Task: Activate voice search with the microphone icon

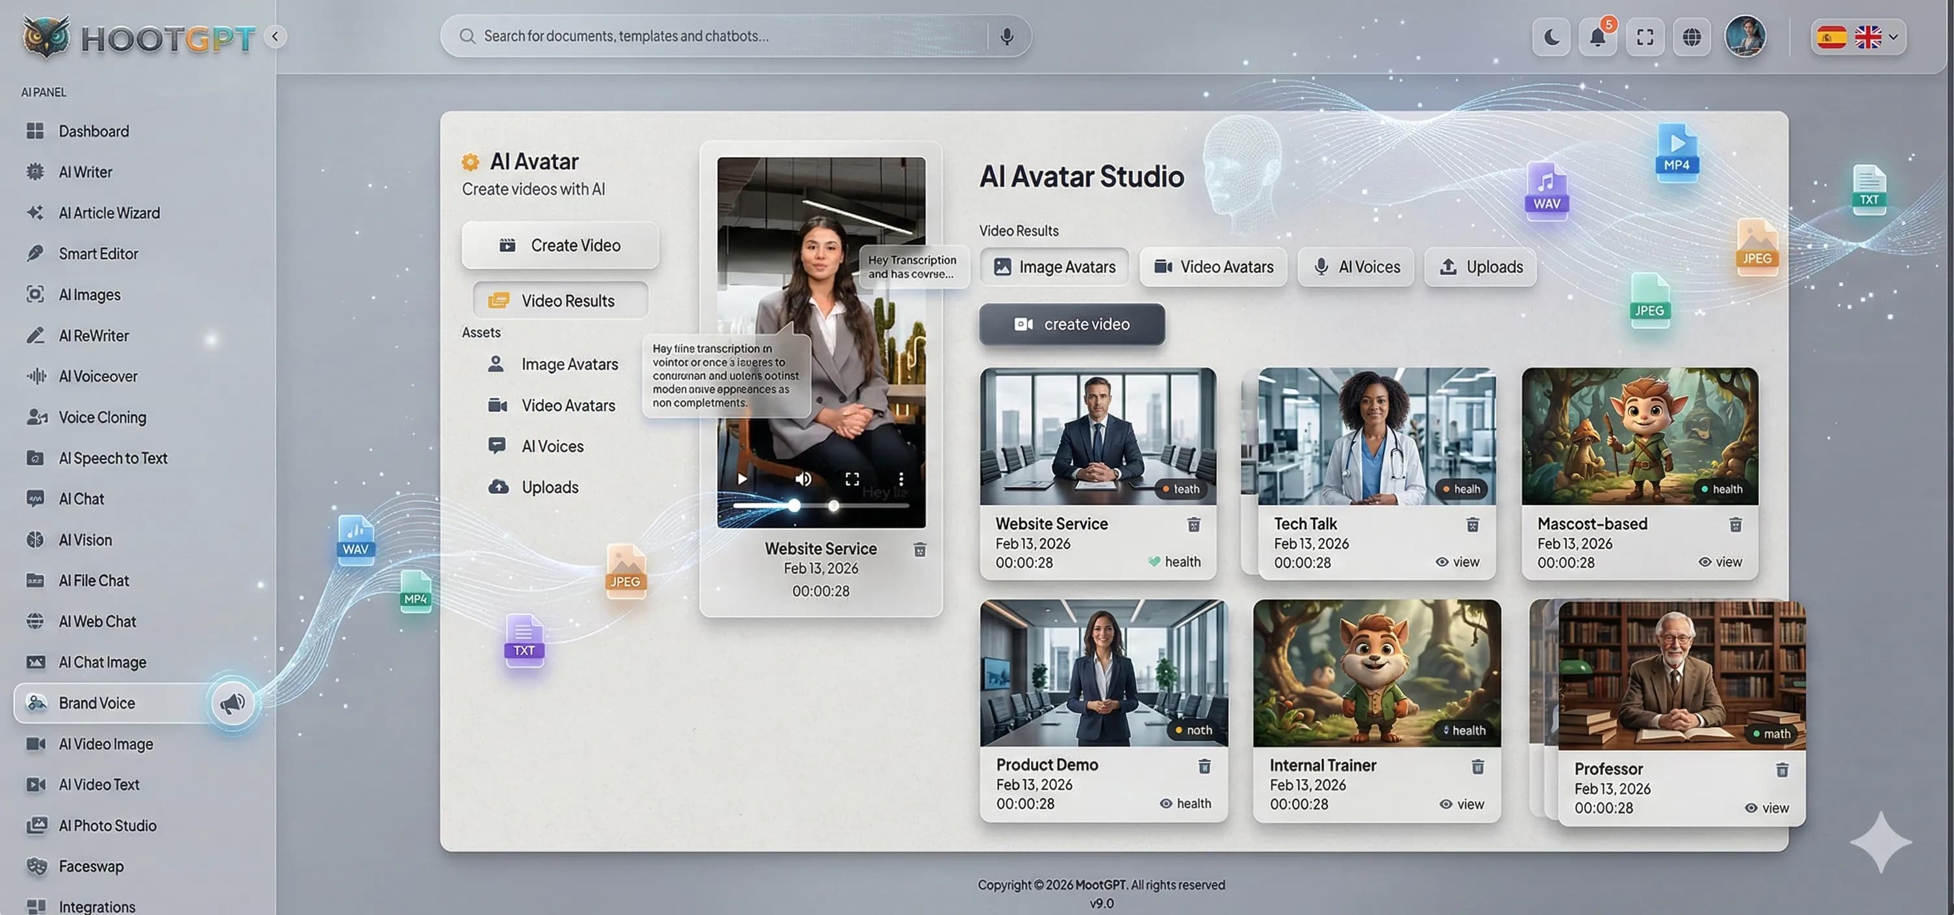Action: pos(1007,35)
